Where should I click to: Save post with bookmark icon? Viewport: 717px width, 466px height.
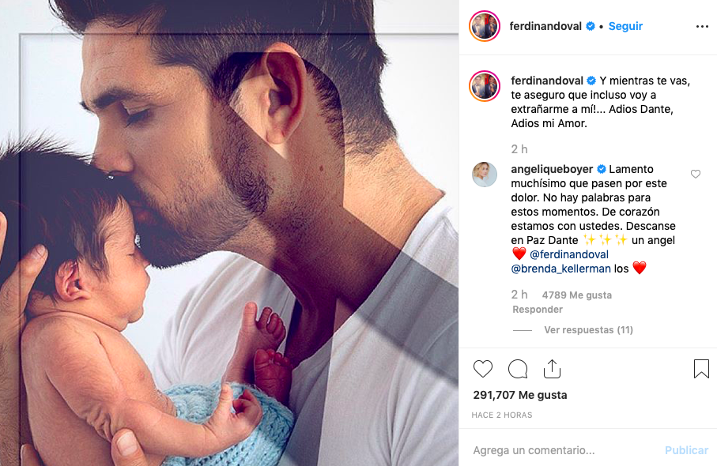coord(701,369)
